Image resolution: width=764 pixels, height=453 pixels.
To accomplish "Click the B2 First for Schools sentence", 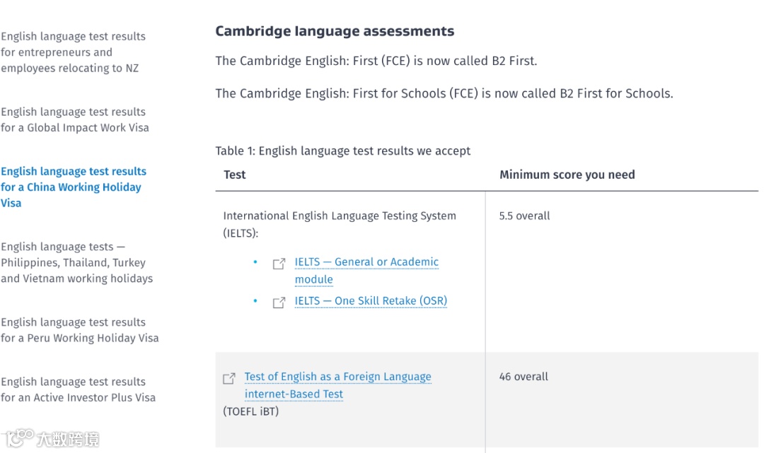I will (x=444, y=93).
